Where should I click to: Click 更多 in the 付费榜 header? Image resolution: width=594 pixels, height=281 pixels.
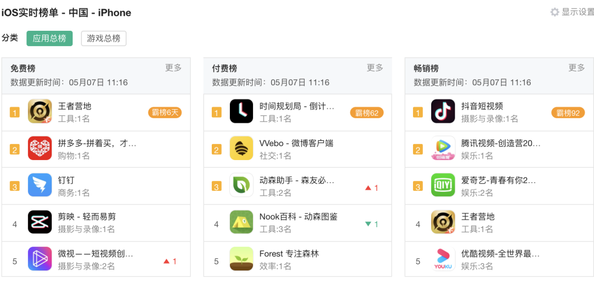375,68
